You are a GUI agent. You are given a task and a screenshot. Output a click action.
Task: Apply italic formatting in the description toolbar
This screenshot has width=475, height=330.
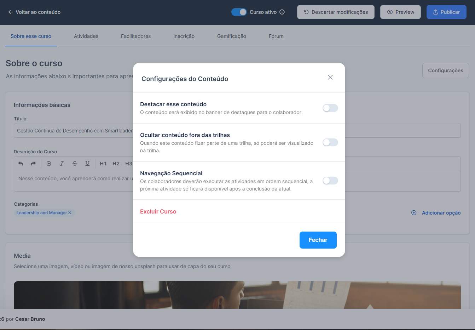(x=62, y=164)
